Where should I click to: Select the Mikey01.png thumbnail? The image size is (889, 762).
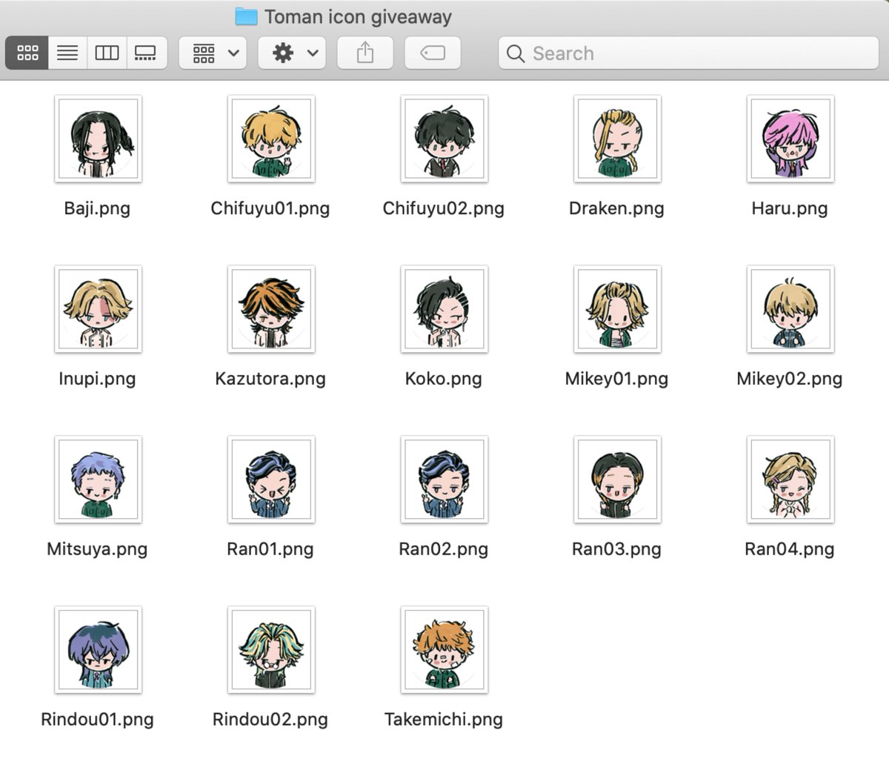[x=617, y=309]
